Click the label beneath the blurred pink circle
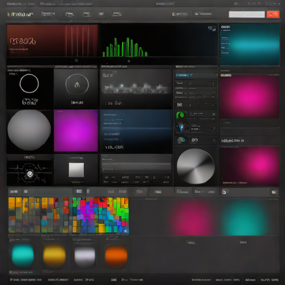 pos(191,243)
